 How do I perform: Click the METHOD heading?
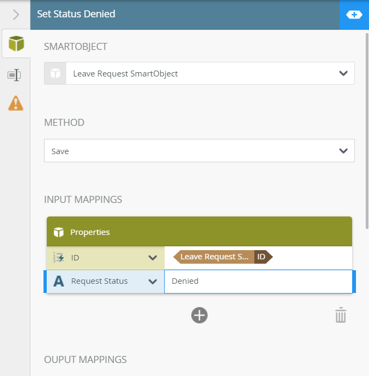click(64, 123)
